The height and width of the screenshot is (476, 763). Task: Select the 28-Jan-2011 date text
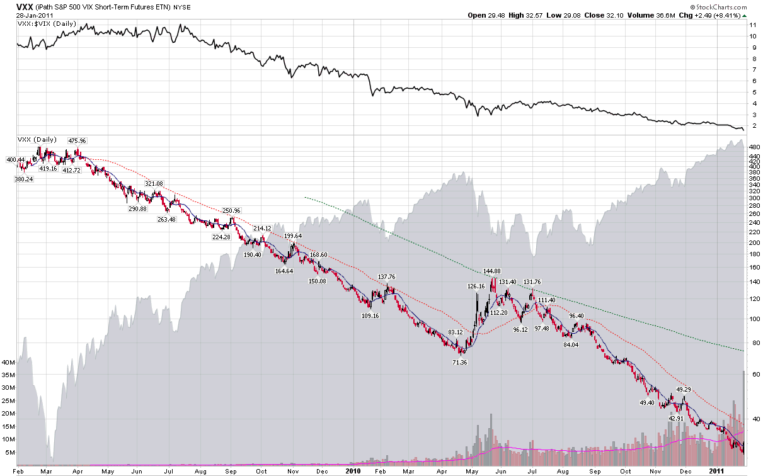click(35, 16)
